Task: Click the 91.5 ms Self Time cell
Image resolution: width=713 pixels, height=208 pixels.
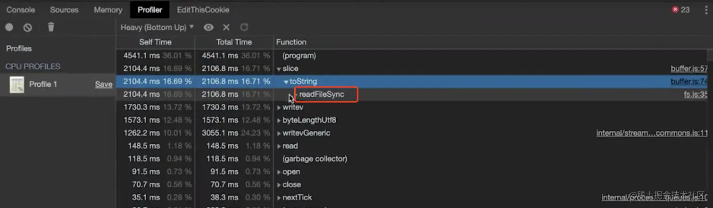Action: click(x=155, y=172)
